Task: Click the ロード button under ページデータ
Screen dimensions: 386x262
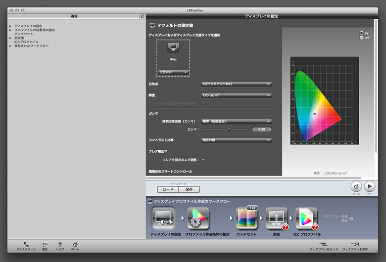Action: (x=168, y=189)
